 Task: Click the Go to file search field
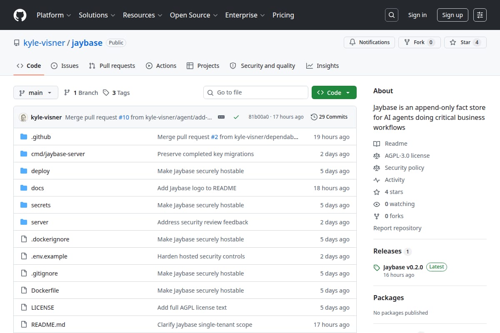pos(256,92)
